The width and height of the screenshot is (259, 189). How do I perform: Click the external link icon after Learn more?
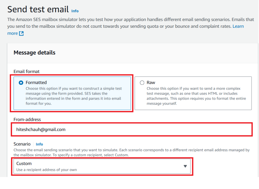pos(21,34)
